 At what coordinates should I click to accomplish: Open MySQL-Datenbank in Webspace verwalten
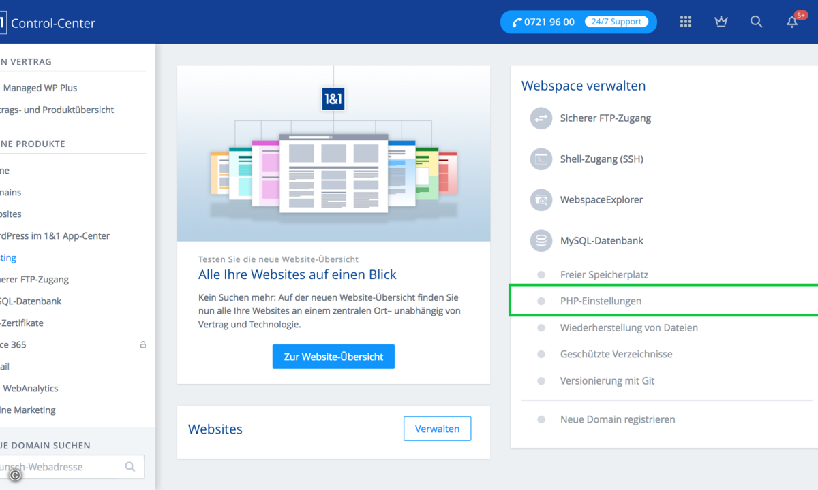[602, 241]
